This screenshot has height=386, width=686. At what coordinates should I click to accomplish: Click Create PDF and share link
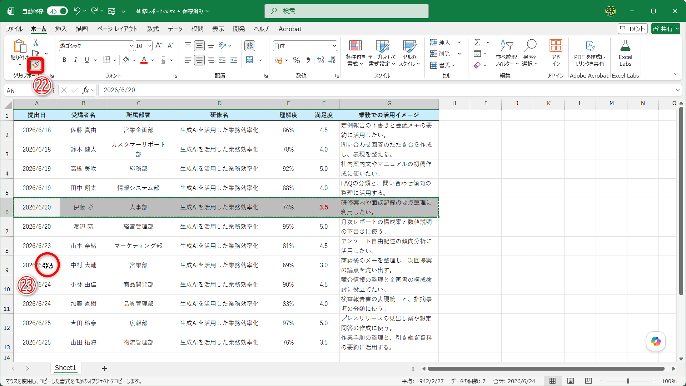point(589,53)
